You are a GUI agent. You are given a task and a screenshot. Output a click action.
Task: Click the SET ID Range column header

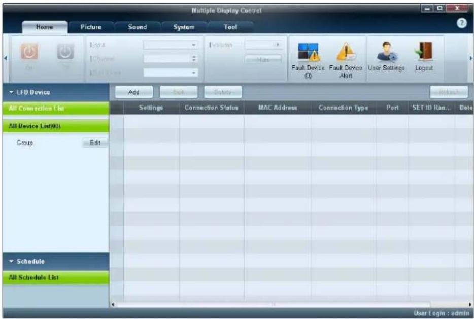431,108
